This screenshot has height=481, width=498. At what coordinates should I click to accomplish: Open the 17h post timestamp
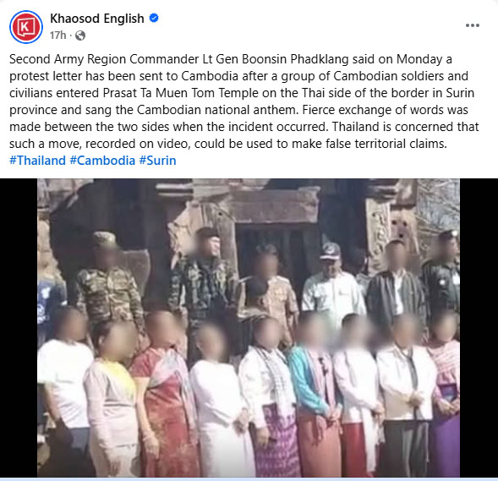click(x=57, y=36)
